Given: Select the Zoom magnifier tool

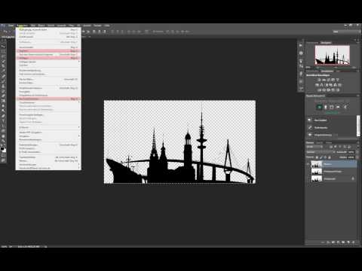Looking at the screenshot, I should 3,140.
